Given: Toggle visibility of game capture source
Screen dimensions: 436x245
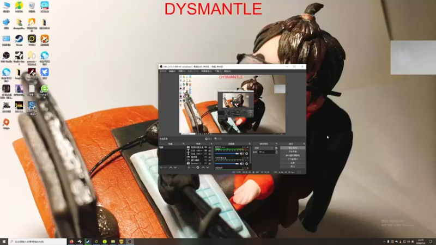Looking at the screenshot, I should (x=206, y=157).
